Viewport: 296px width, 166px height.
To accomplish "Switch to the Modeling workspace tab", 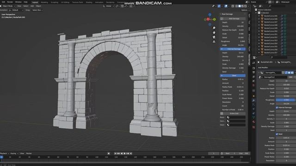I will pos(44,2).
